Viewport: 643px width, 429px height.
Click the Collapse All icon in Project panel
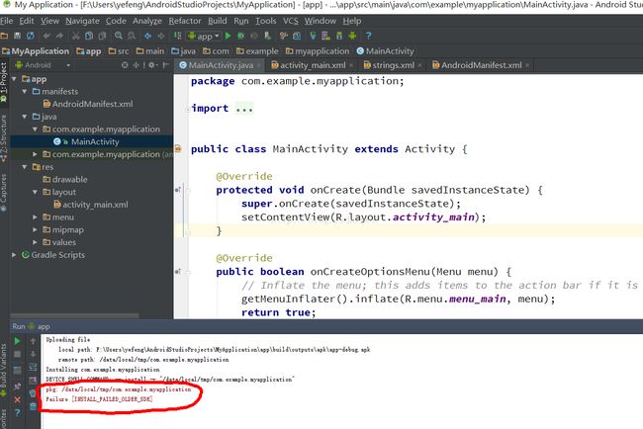pos(136,65)
